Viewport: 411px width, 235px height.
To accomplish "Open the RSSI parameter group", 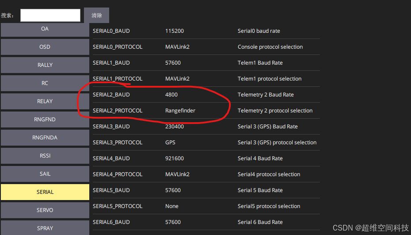I will tap(45, 156).
